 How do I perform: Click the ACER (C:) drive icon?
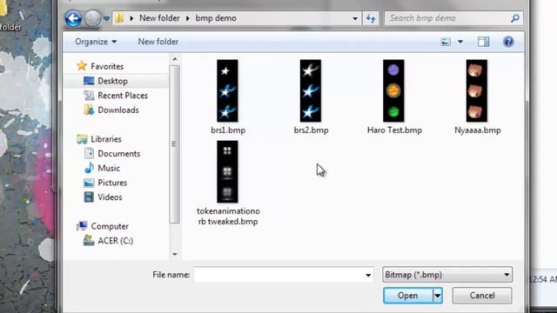point(89,241)
